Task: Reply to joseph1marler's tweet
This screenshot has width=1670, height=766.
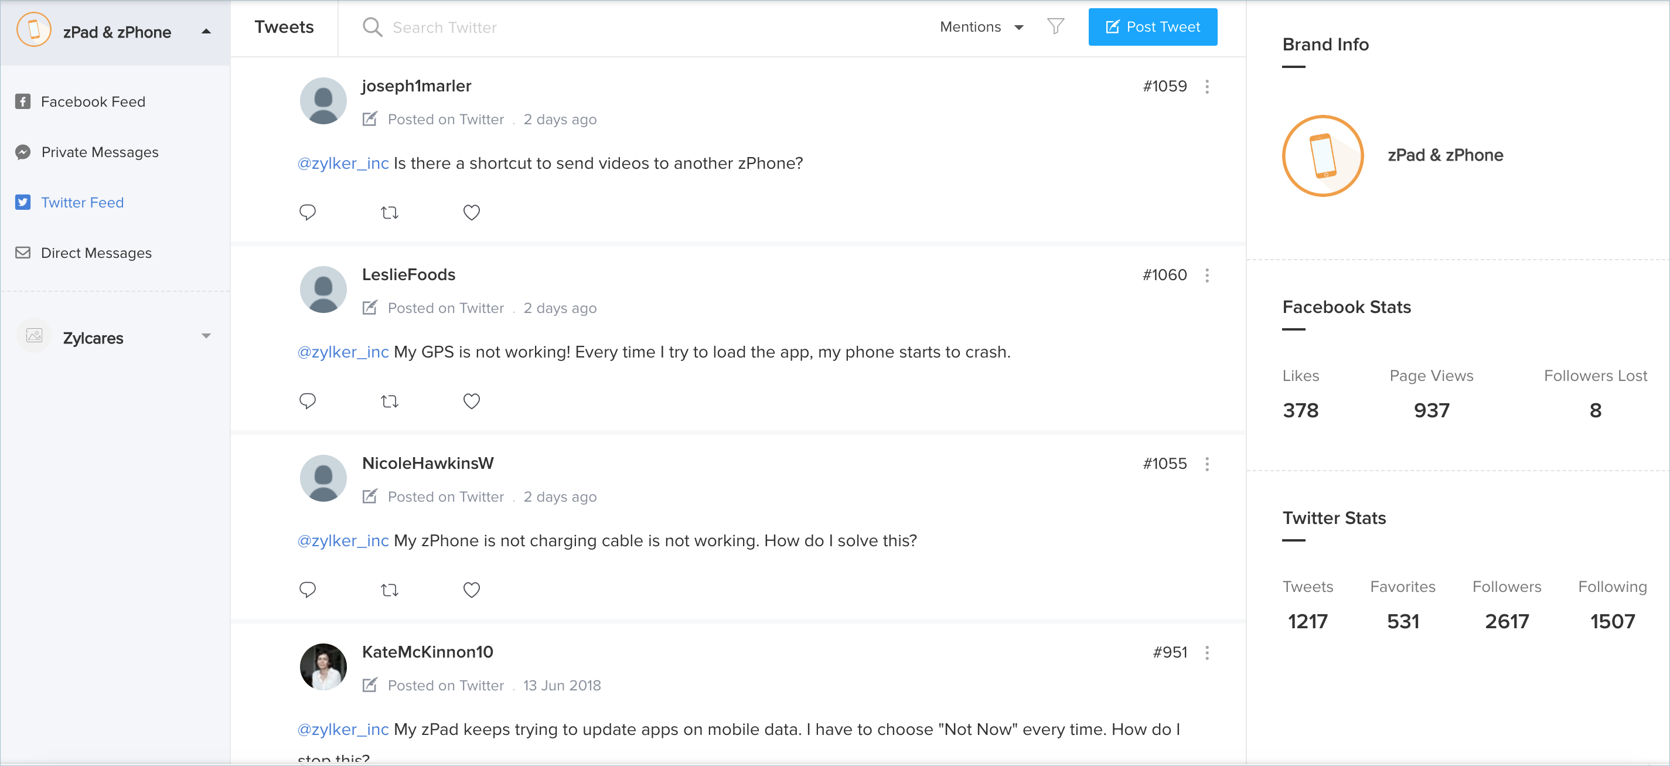Action: 307,212
